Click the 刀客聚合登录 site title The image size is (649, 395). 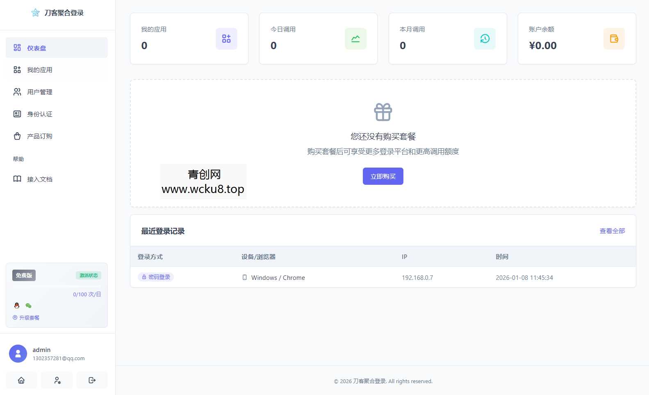[64, 13]
